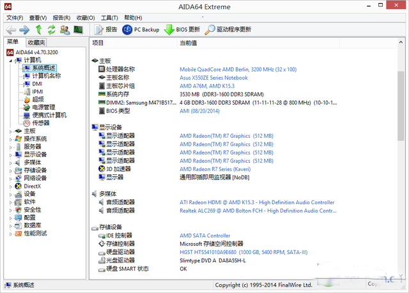This screenshot has height=293, width=409.
Task: Switch to the 菜单 tab
Action: point(13,41)
